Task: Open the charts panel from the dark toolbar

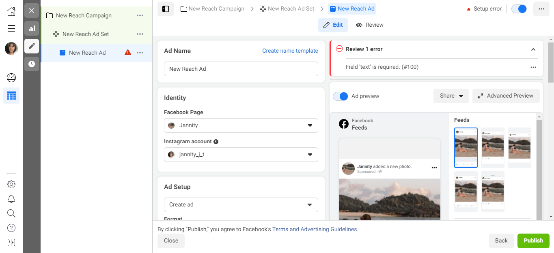Action: [32, 28]
